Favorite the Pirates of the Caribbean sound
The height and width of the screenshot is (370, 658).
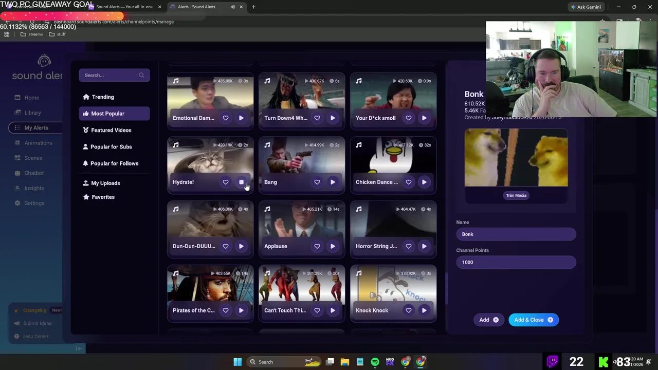point(226,310)
